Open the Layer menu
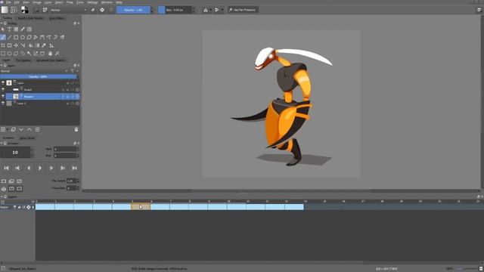The image size is (484, 272). [48, 2]
